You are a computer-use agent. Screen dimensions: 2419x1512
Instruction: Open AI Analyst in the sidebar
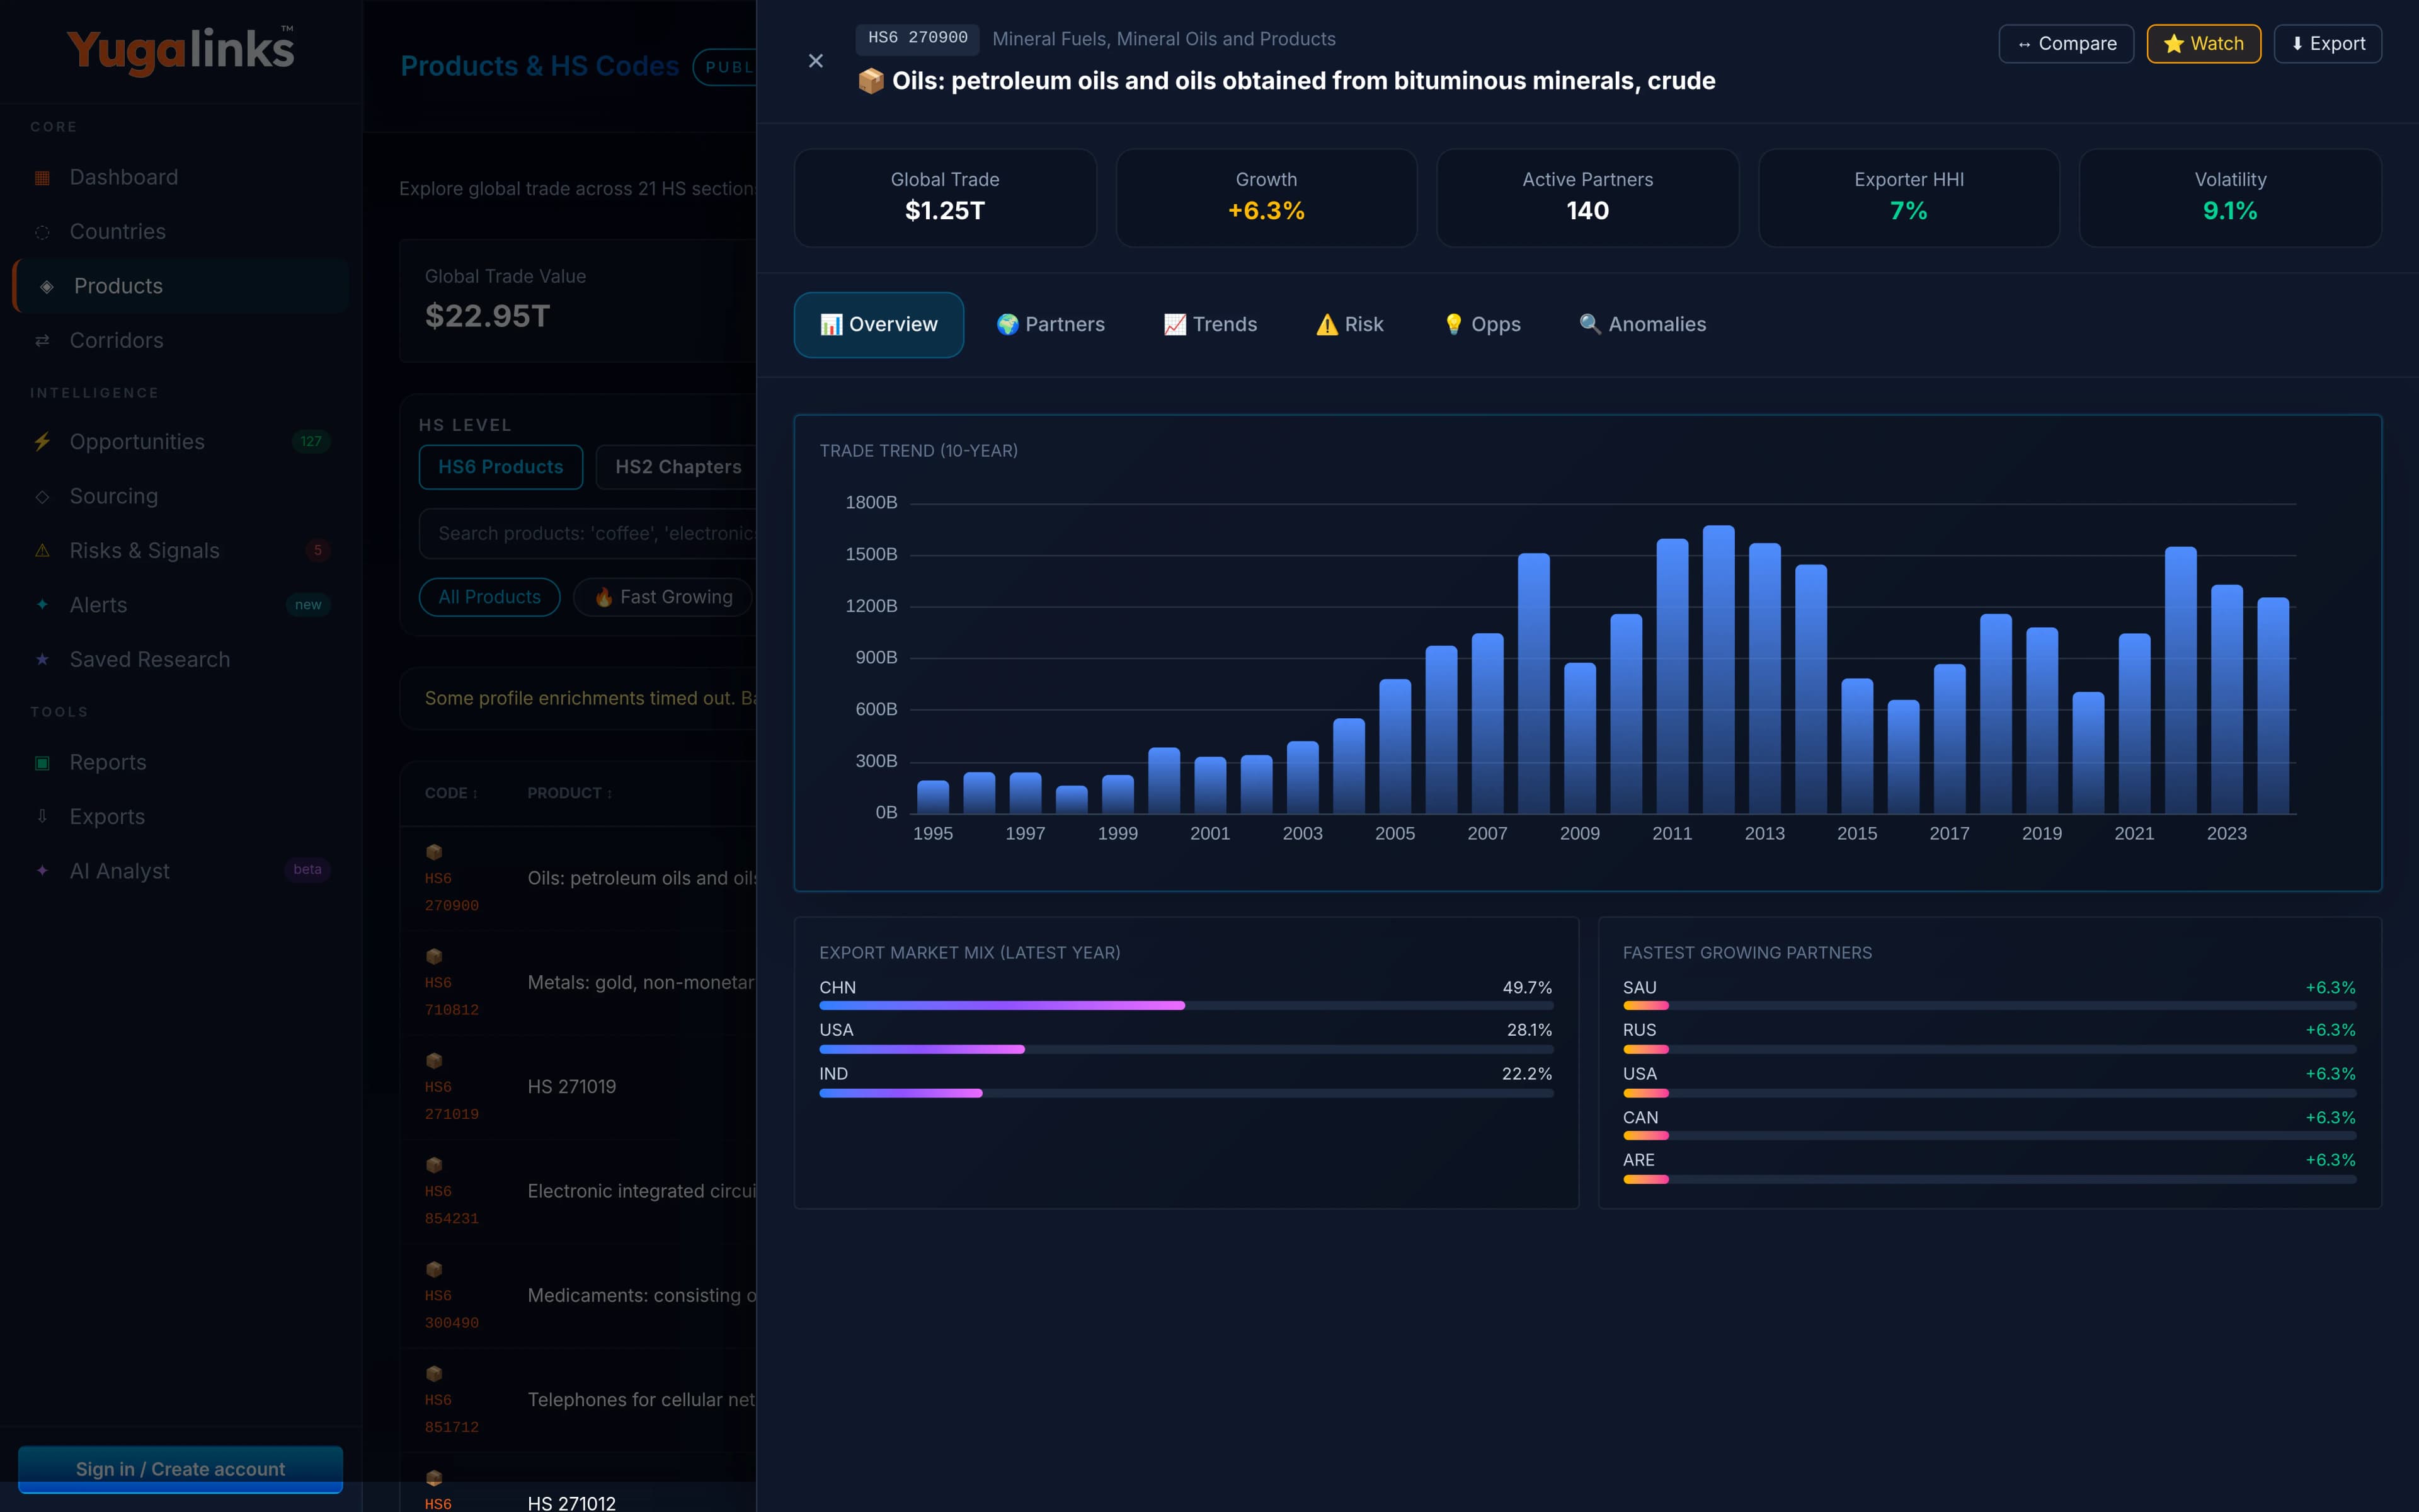(x=180, y=871)
